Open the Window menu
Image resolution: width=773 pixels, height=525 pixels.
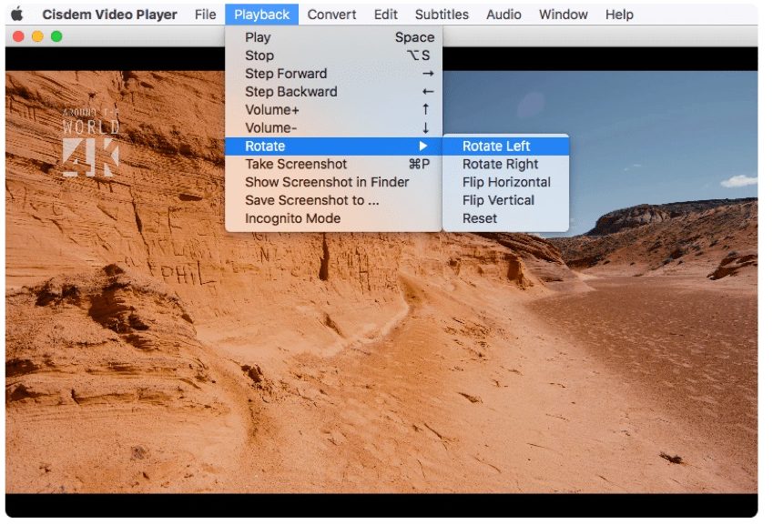563,15
